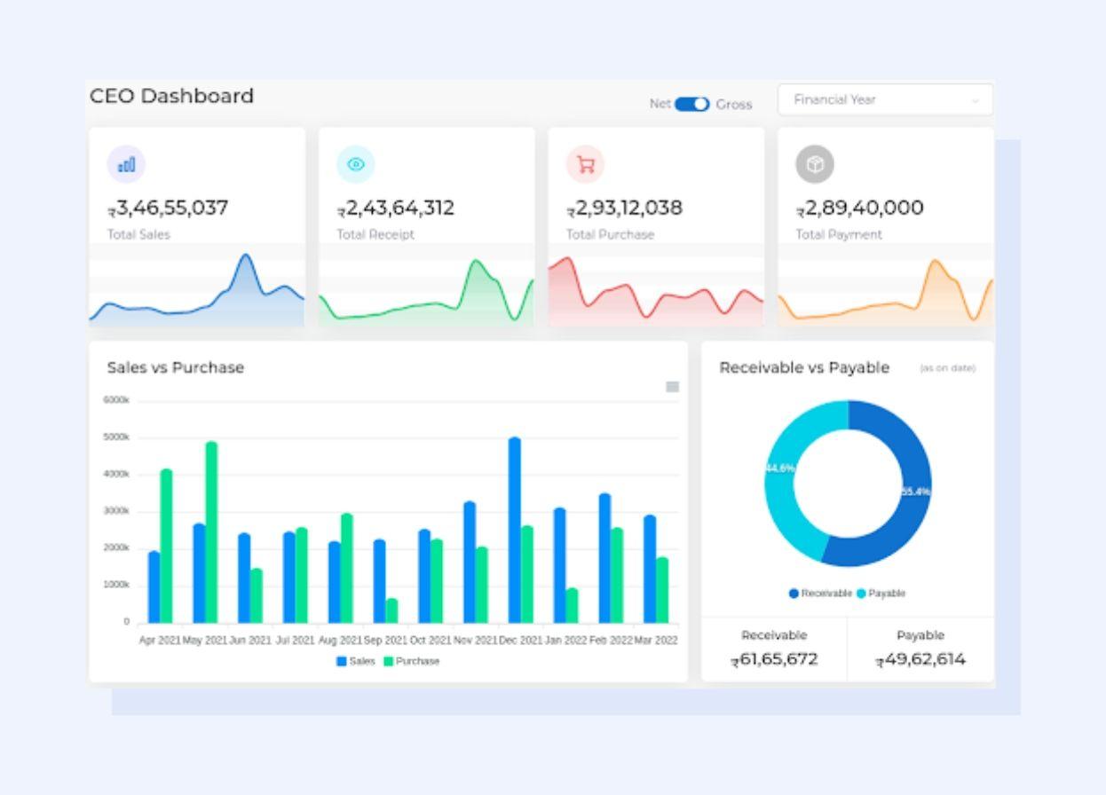
Task: Click the Receivable amount ₹61,65,672
Action: pyautogui.click(x=775, y=659)
